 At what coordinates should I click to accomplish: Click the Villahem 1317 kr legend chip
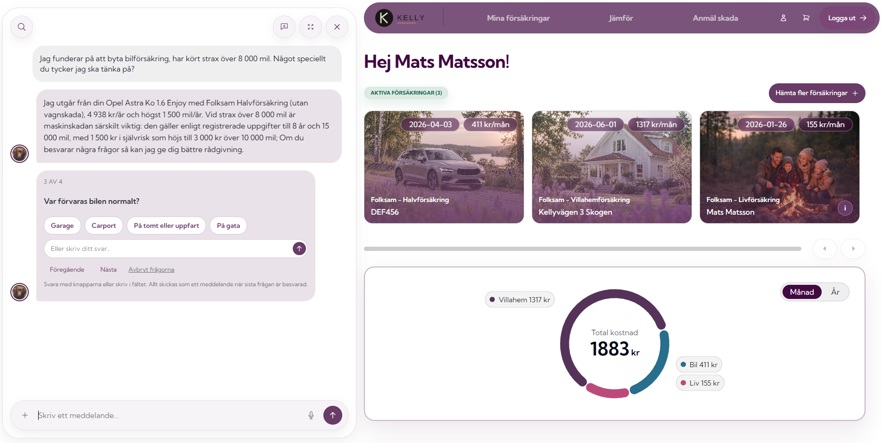click(x=520, y=300)
